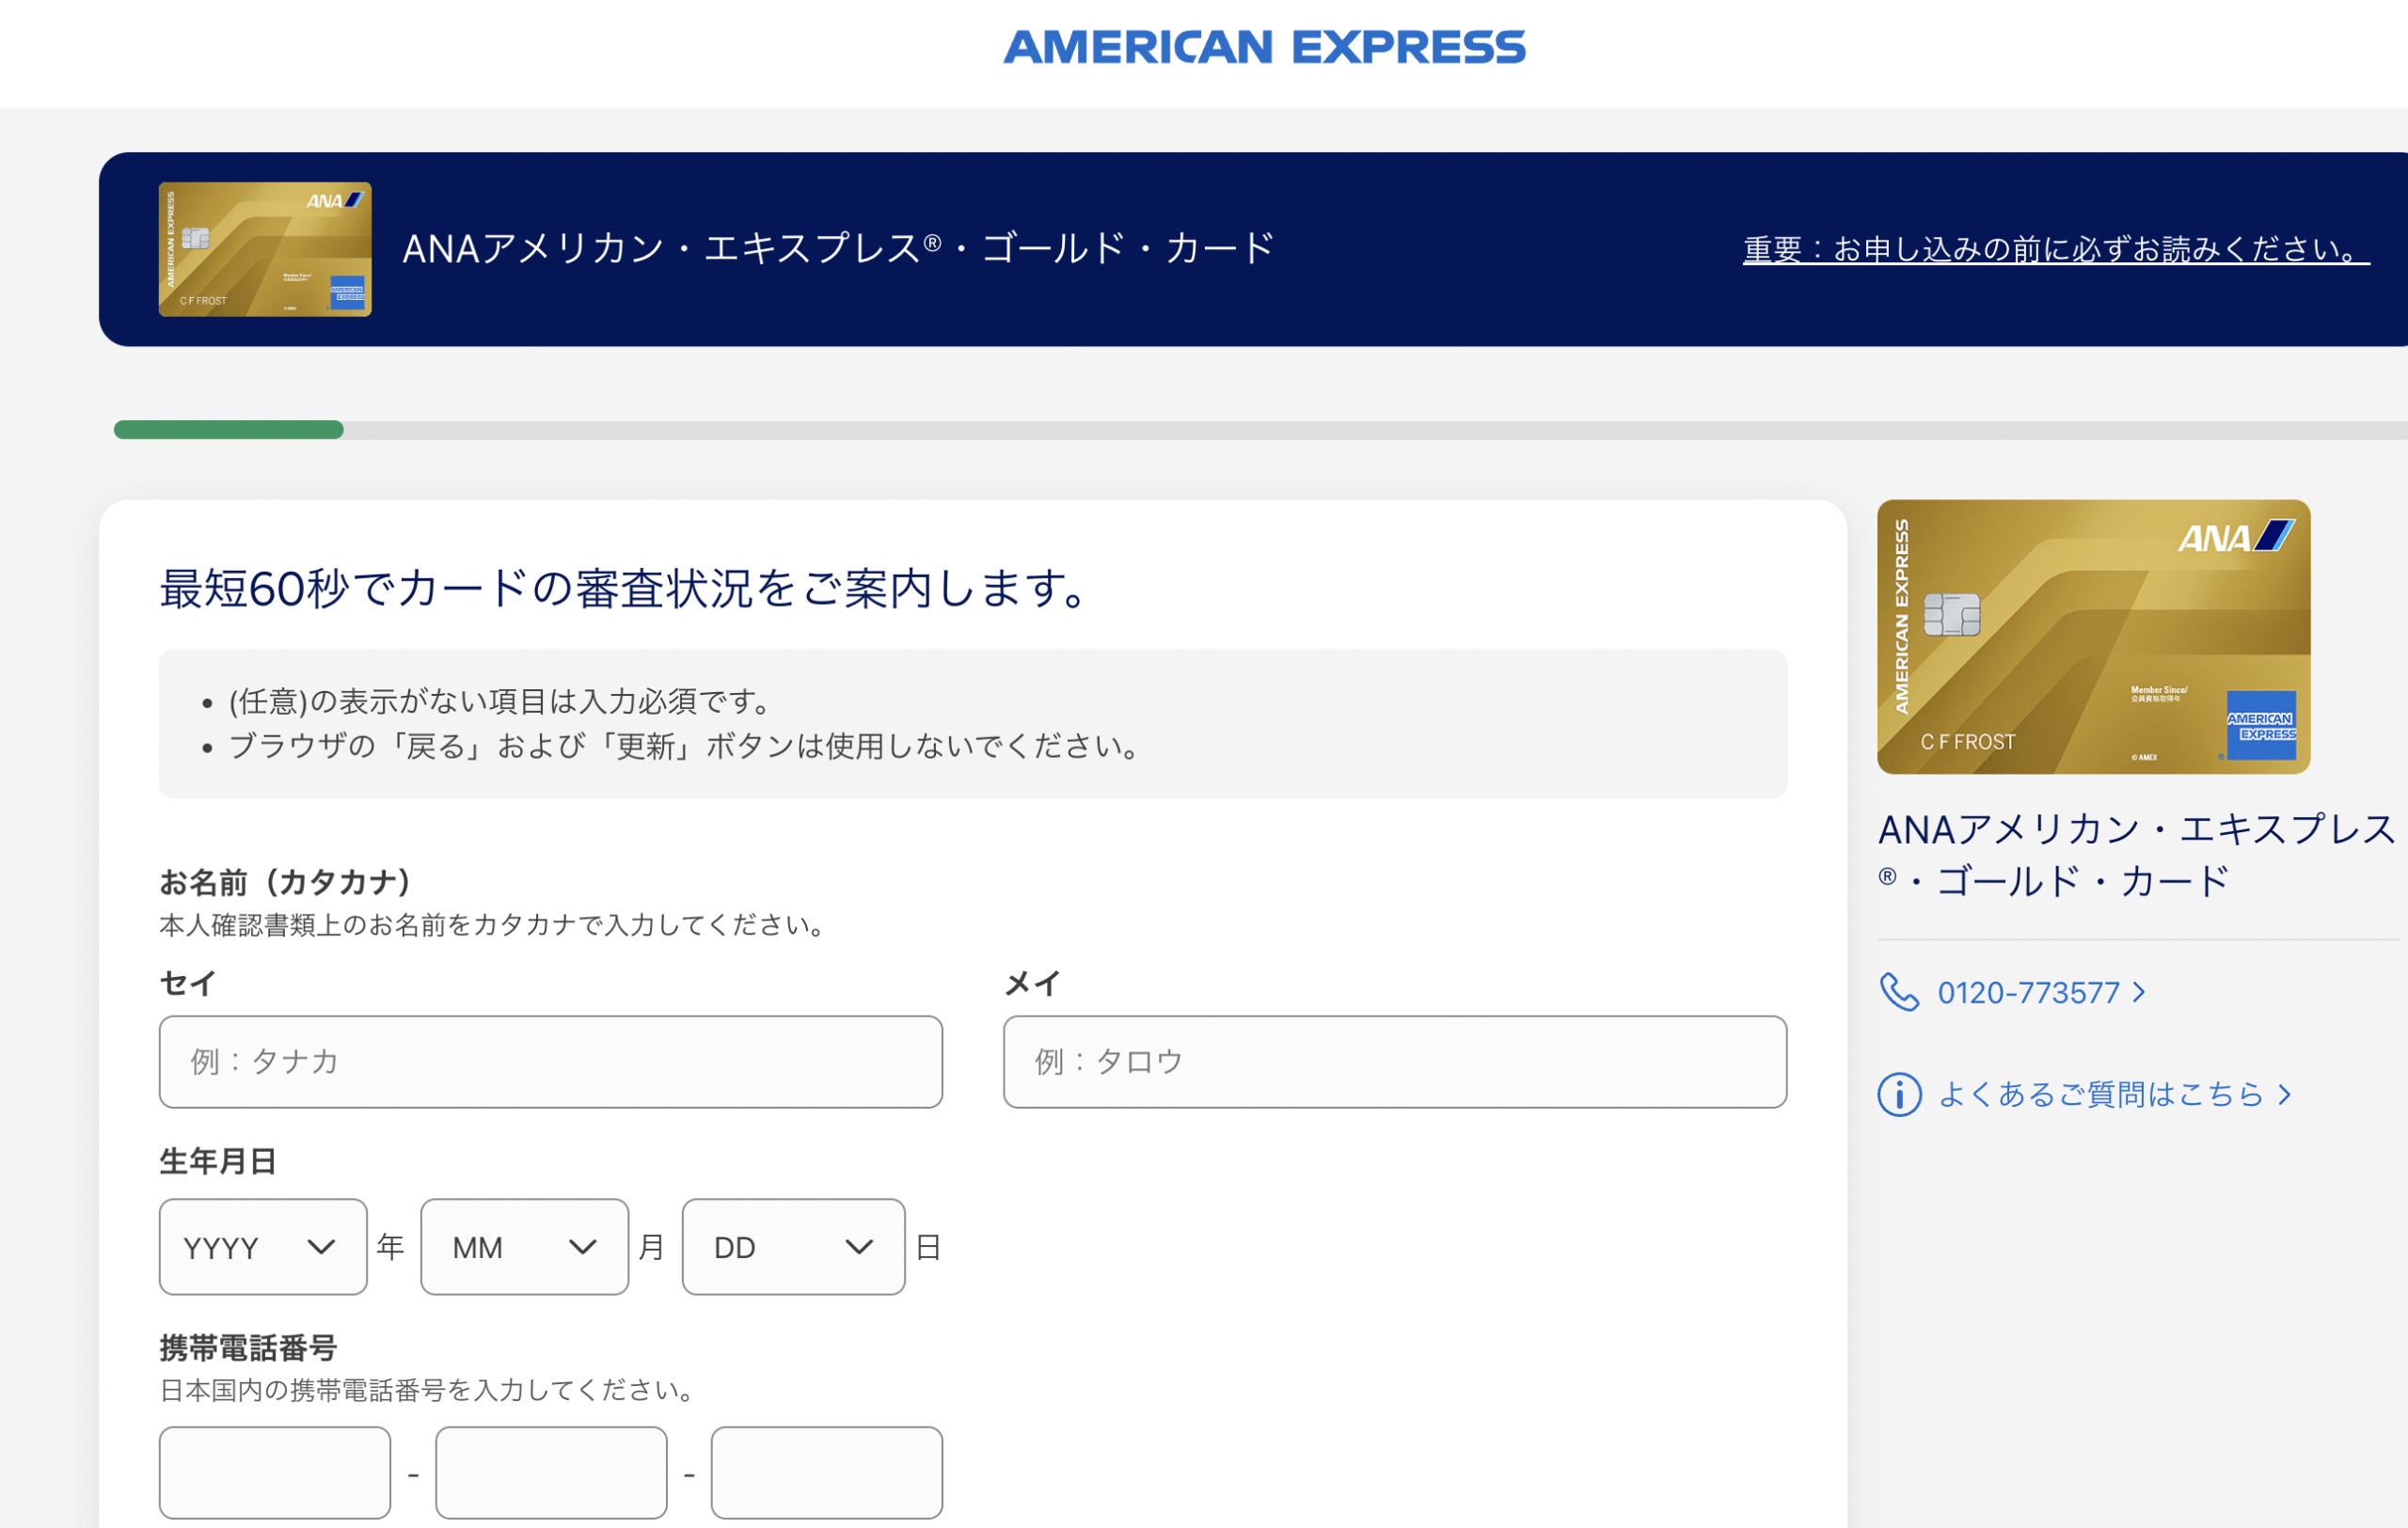Click the first mobile phone number box

275,1473
